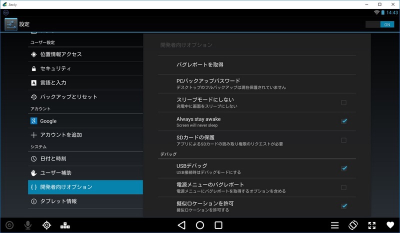Open タブレット情報 about tablet
Image resolution: width=400 pixels, height=233 pixels.
(x=85, y=201)
